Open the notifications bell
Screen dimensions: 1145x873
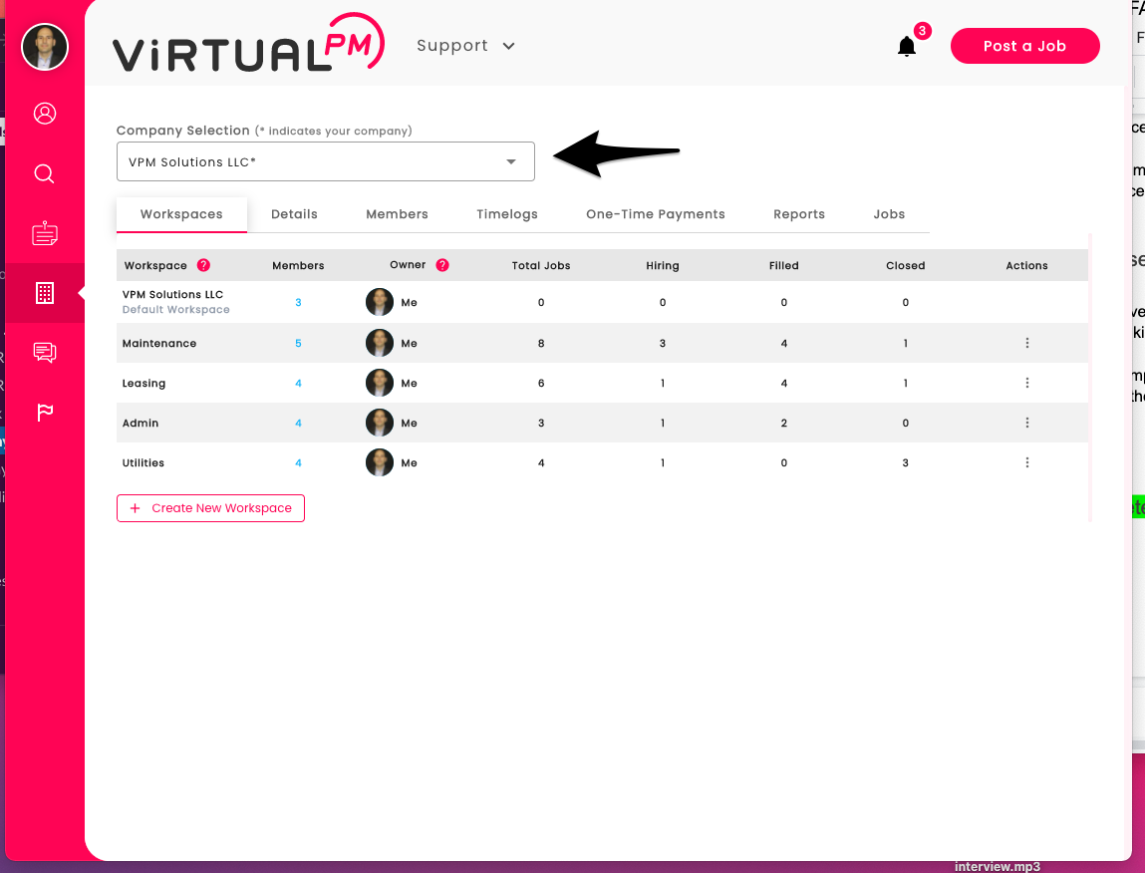906,47
